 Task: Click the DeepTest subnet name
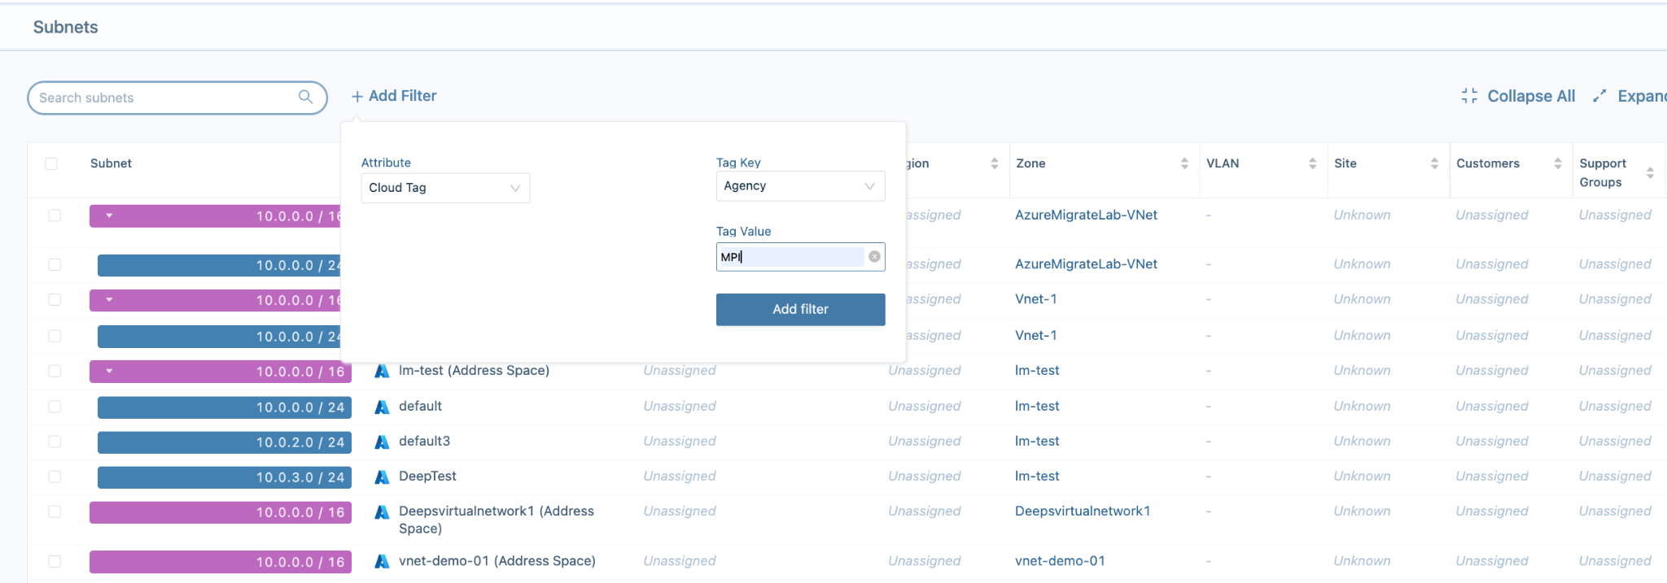click(427, 476)
